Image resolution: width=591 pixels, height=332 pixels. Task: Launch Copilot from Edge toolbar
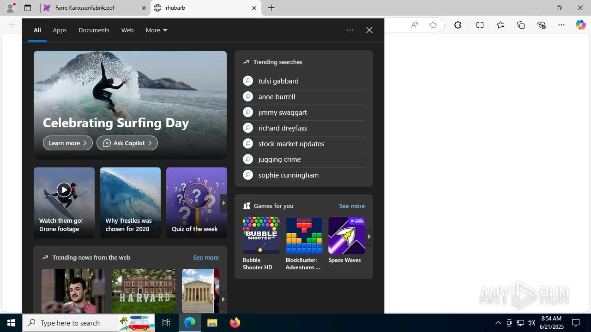click(x=580, y=25)
